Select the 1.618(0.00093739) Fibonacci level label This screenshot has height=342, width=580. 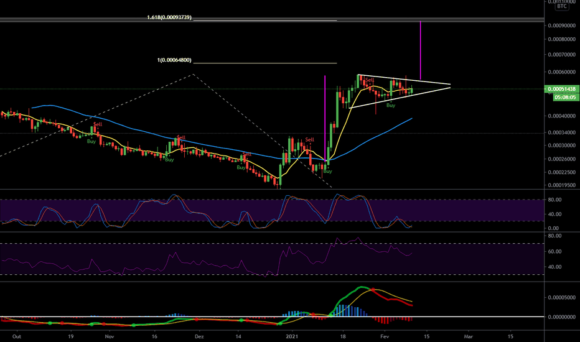[169, 17]
